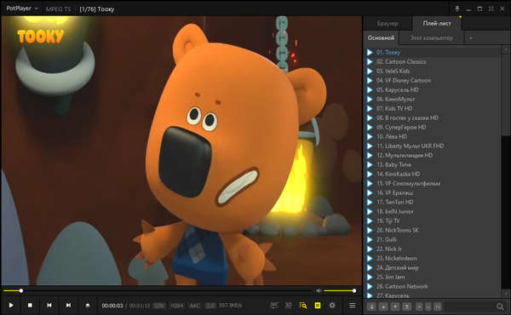The height and width of the screenshot is (315, 511).
Task: Click play icon beside 24. Детский мир
Action: click(370, 268)
